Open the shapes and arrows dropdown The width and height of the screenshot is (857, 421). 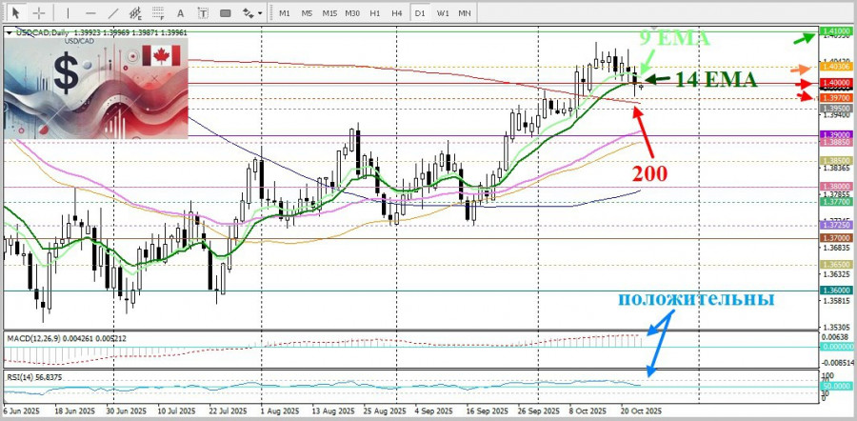click(x=250, y=12)
